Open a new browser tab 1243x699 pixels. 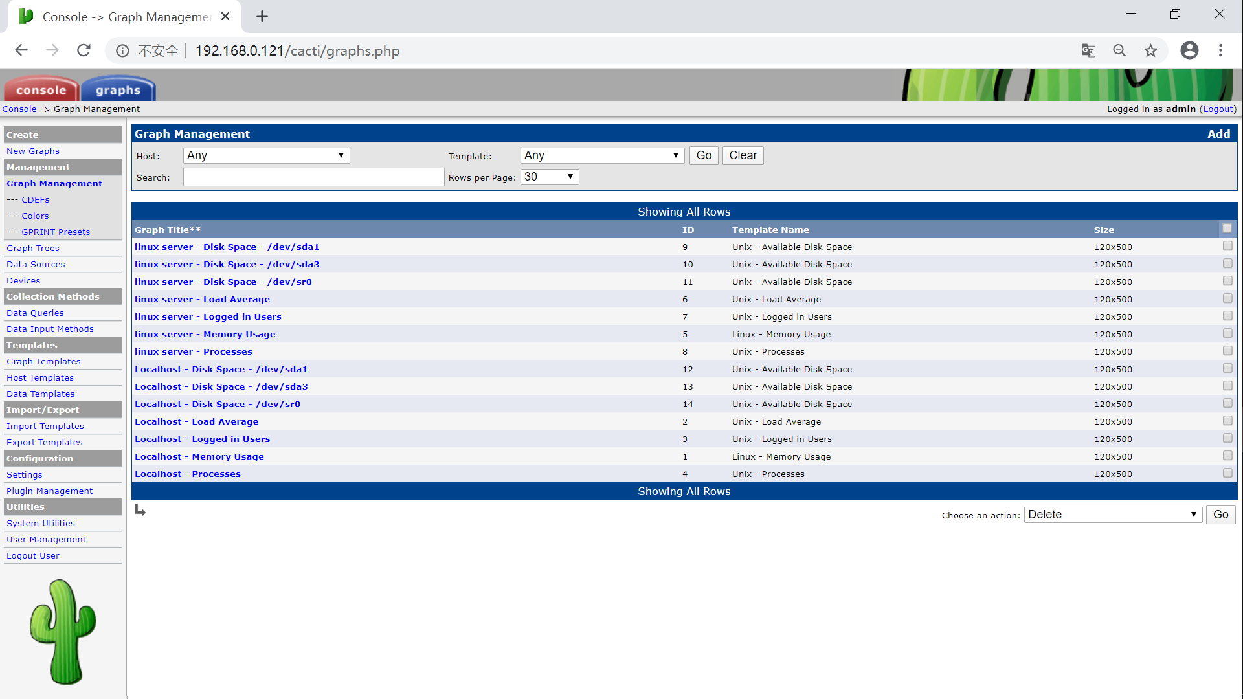point(262,17)
